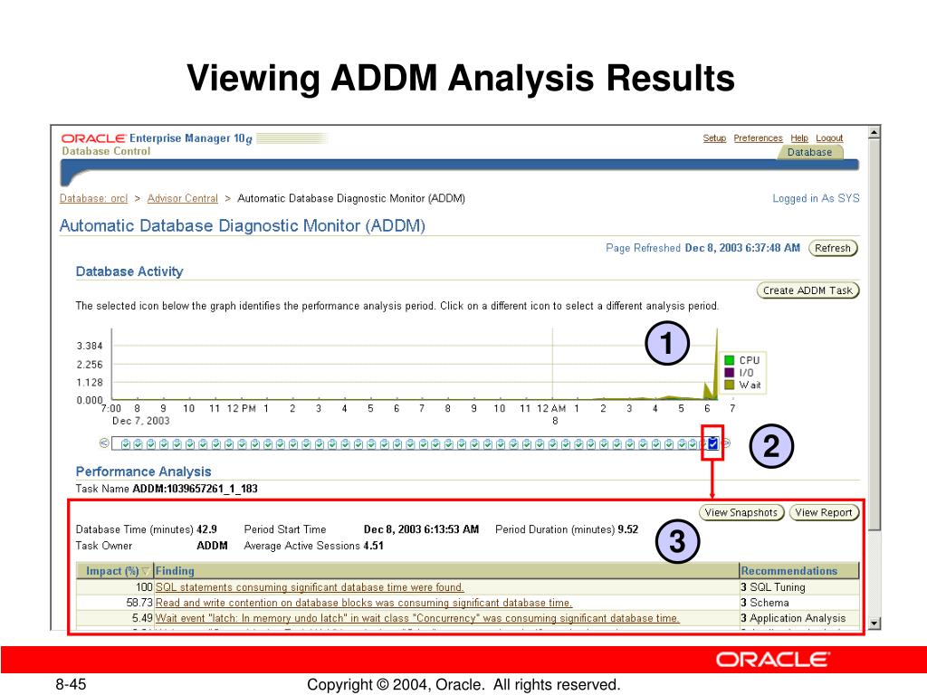Click the 12 AM x-axis label
The width and height of the screenshot is (927, 695).
[x=551, y=408]
